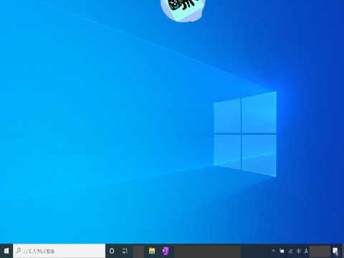Click the first tray icon after the chevron

pyautogui.click(x=282, y=251)
